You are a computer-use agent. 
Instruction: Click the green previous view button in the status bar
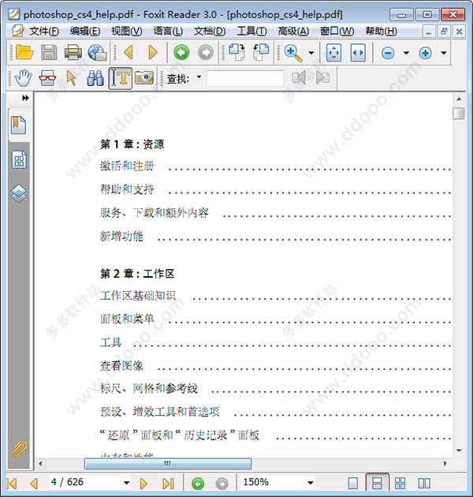[198, 484]
